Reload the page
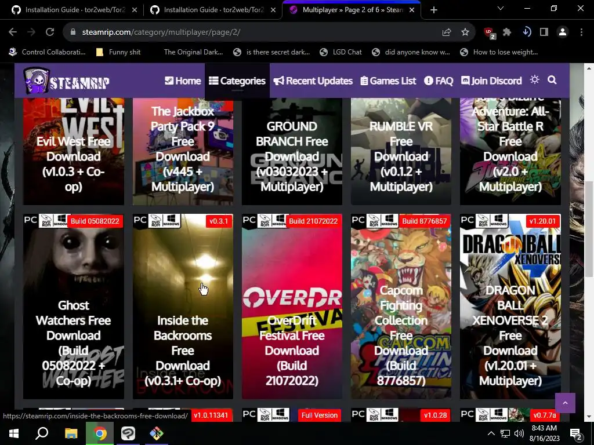This screenshot has width=594, height=445. click(50, 32)
